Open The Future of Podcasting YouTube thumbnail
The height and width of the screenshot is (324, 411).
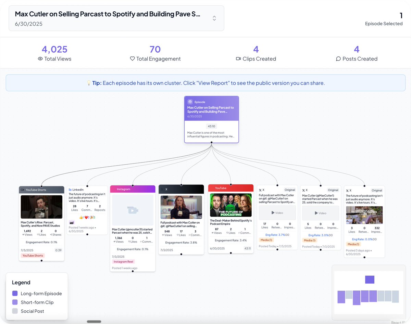(x=231, y=205)
